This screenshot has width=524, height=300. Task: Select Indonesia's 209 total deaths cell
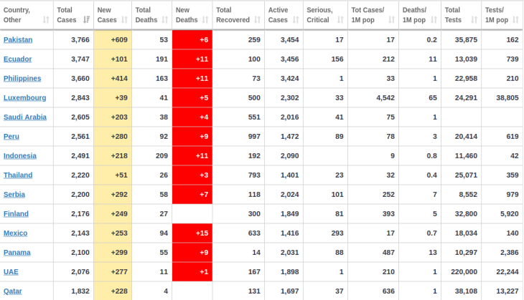click(152, 155)
